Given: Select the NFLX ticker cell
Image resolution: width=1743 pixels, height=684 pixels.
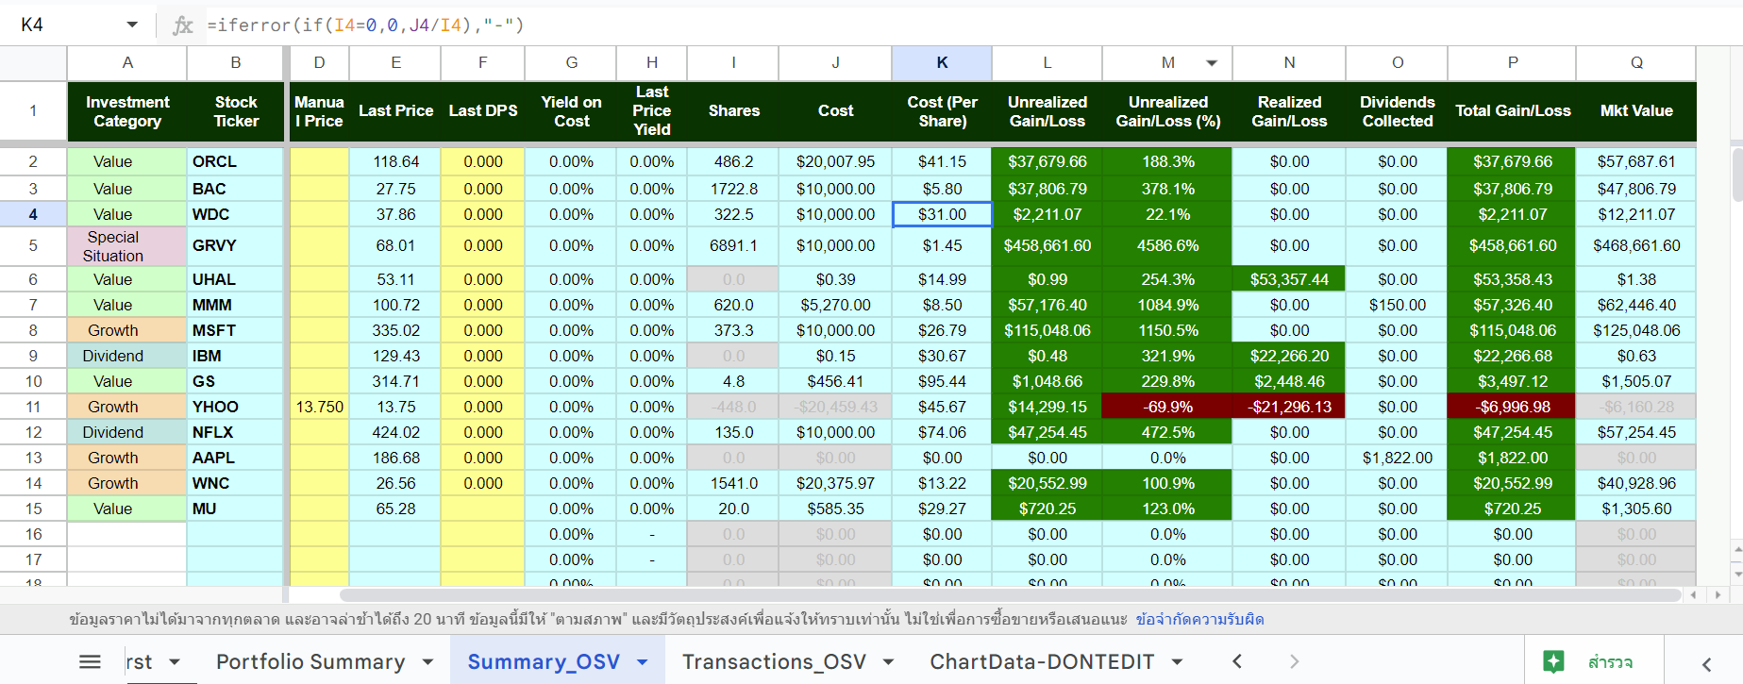Looking at the screenshot, I should pos(236,432).
